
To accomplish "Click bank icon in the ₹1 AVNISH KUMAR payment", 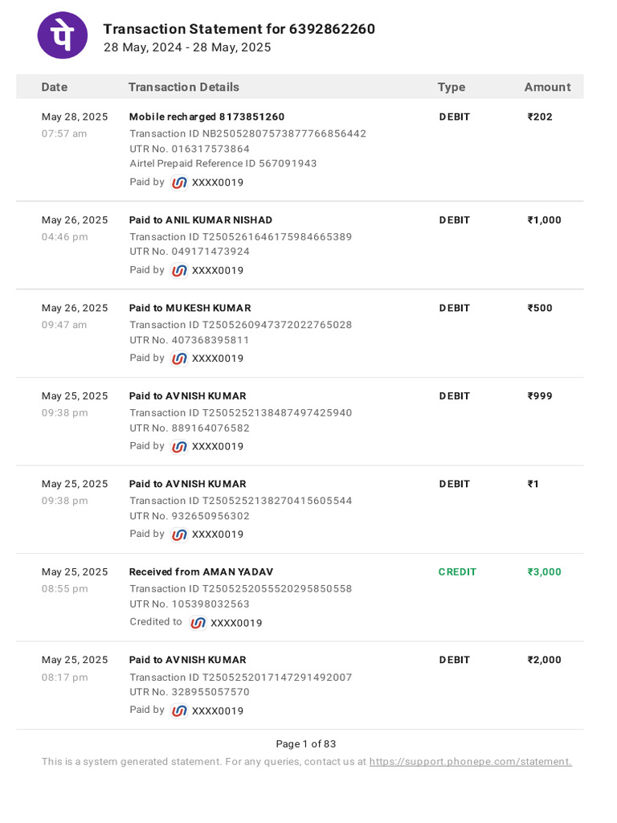I will (179, 534).
